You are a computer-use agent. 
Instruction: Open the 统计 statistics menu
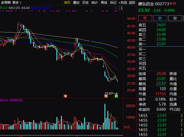[95, 3]
